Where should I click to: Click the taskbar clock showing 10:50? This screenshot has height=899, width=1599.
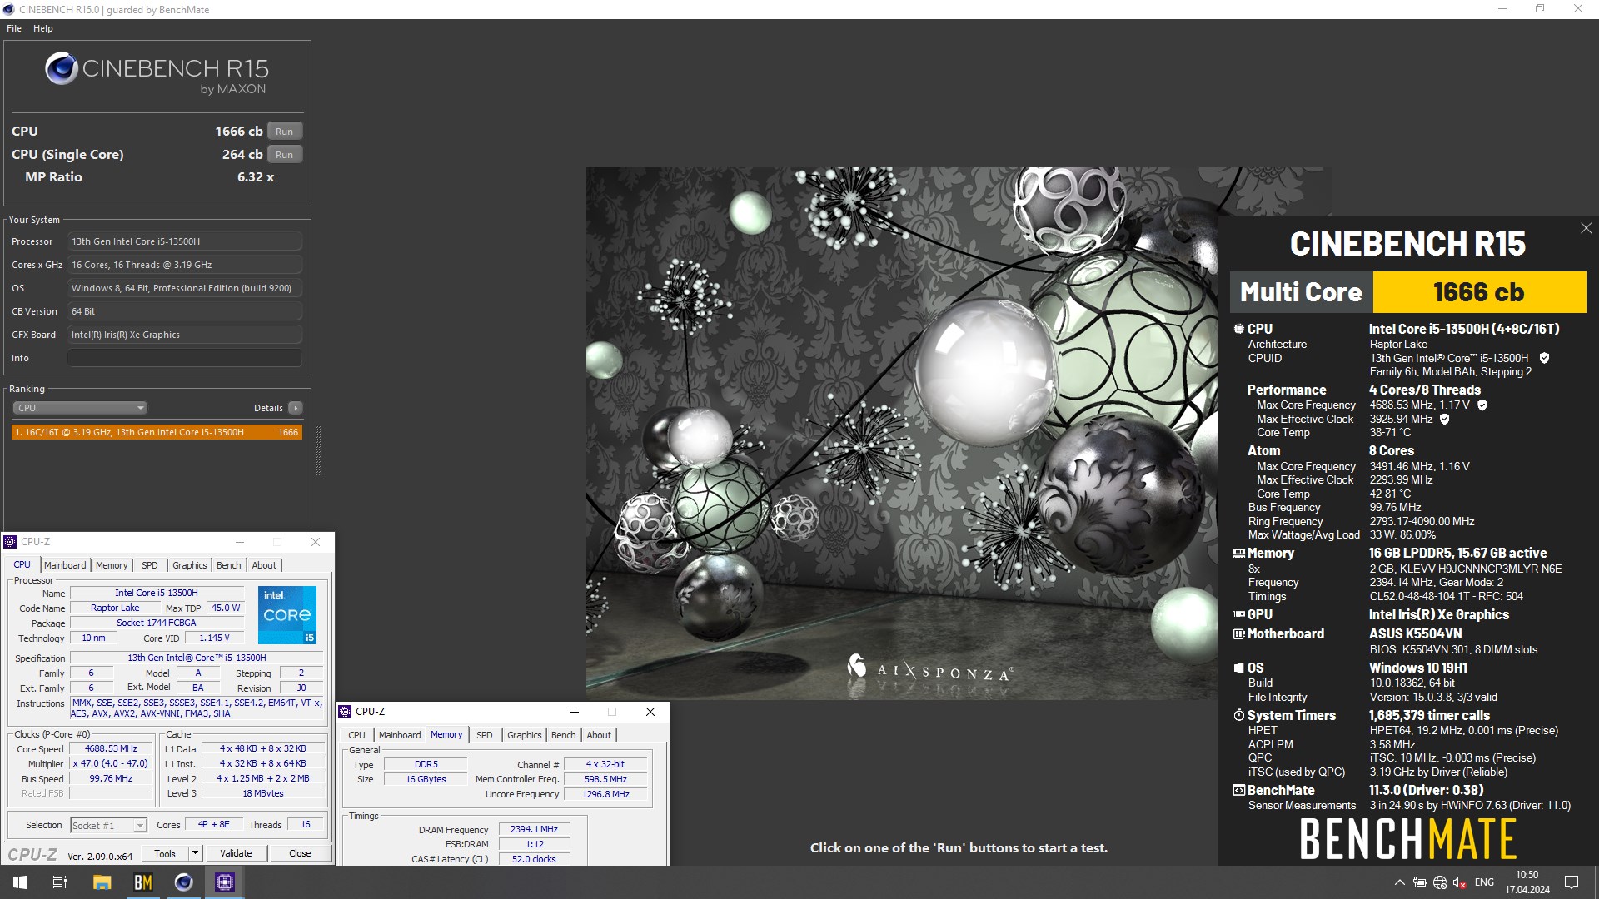[x=1527, y=882]
